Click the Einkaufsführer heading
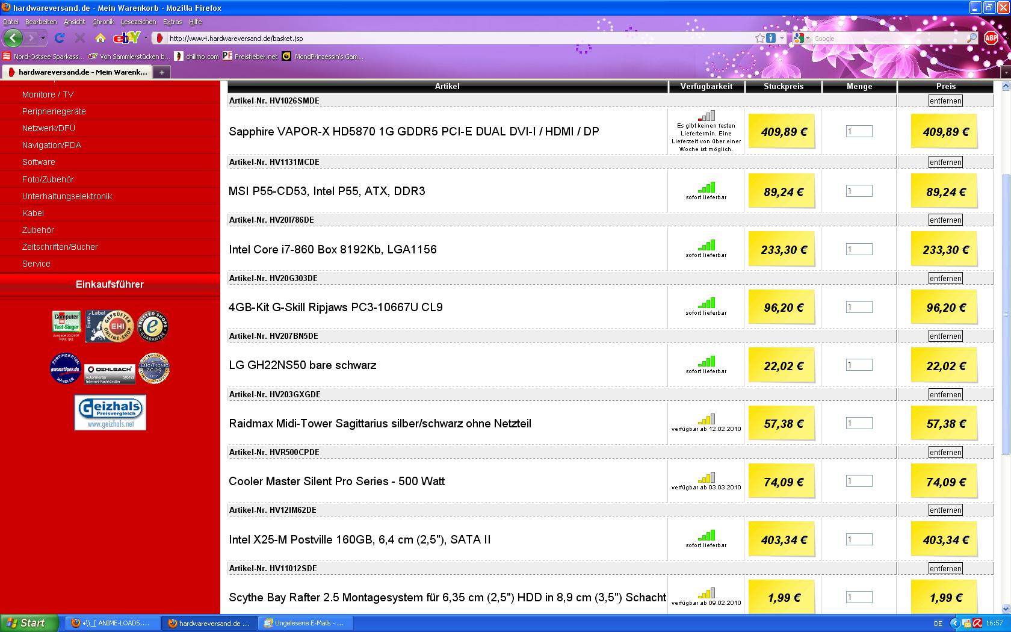1011x632 pixels. tap(110, 284)
